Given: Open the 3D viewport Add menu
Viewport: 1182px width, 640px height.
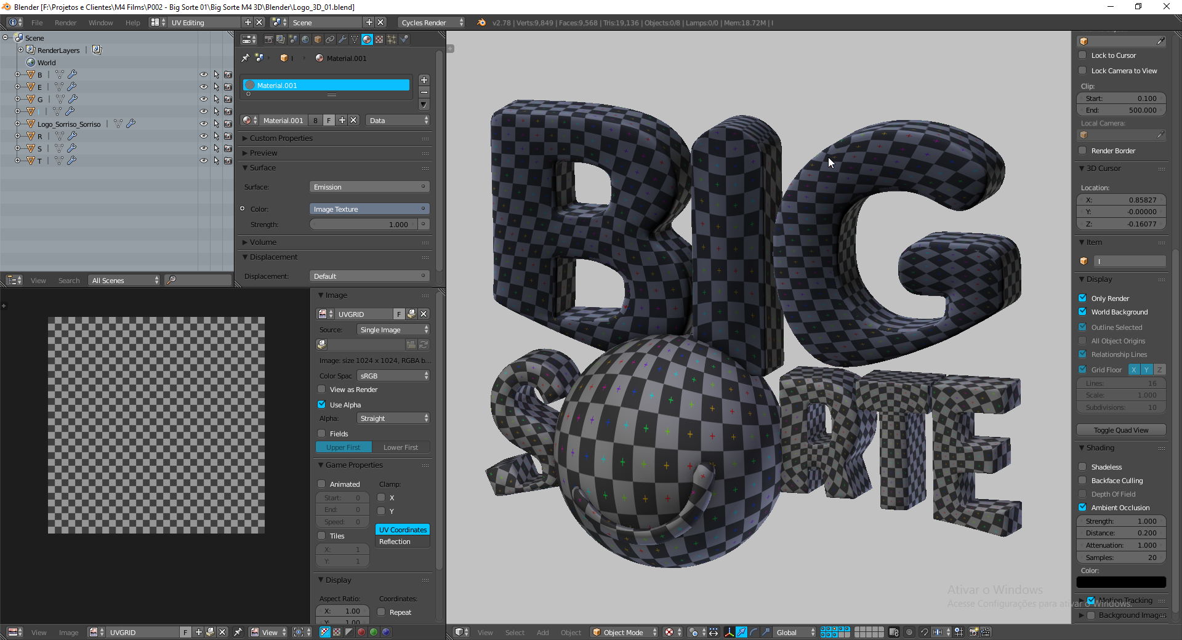Looking at the screenshot, I should (x=542, y=633).
